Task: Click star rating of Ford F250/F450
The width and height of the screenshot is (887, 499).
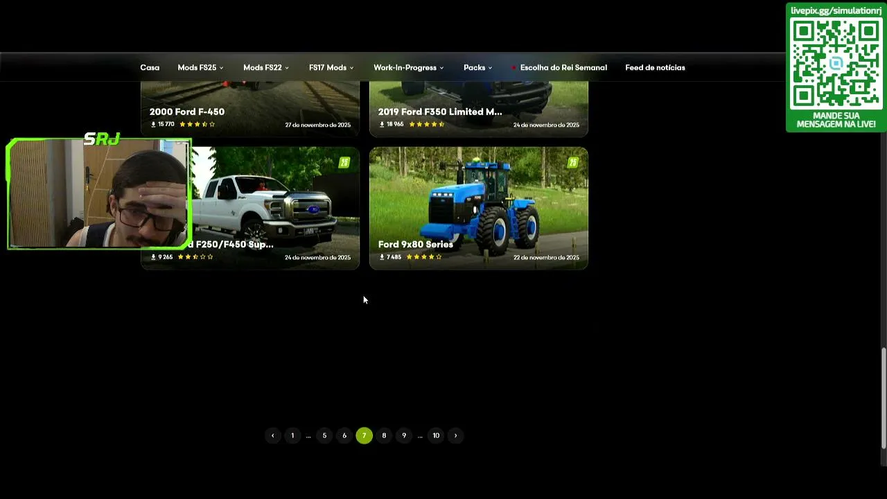Action: [x=196, y=257]
